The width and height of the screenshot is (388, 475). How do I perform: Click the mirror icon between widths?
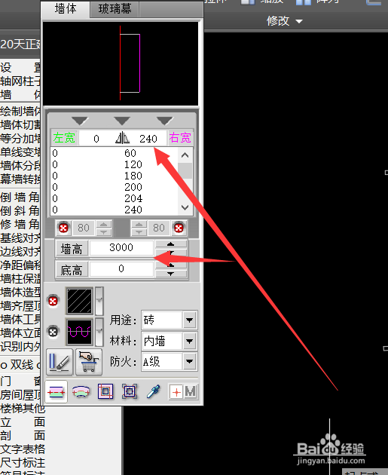(122, 139)
